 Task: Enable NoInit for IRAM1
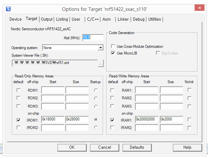[x=189, y=119]
